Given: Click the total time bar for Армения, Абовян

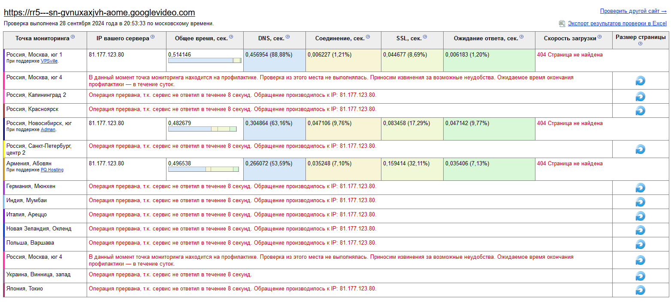Looking at the screenshot, I should coord(203,169).
